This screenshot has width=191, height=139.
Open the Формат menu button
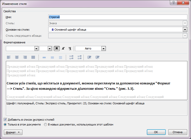click(x=13, y=132)
